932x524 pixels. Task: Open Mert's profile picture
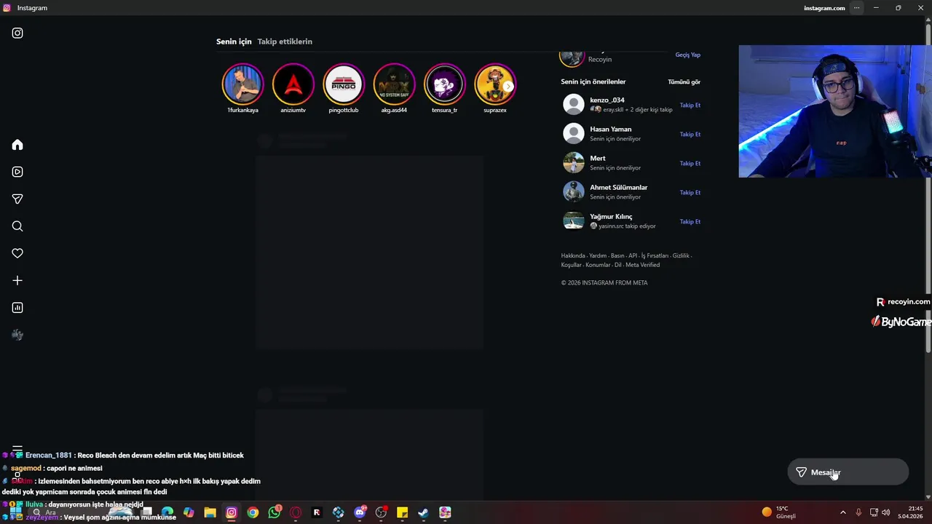click(574, 162)
